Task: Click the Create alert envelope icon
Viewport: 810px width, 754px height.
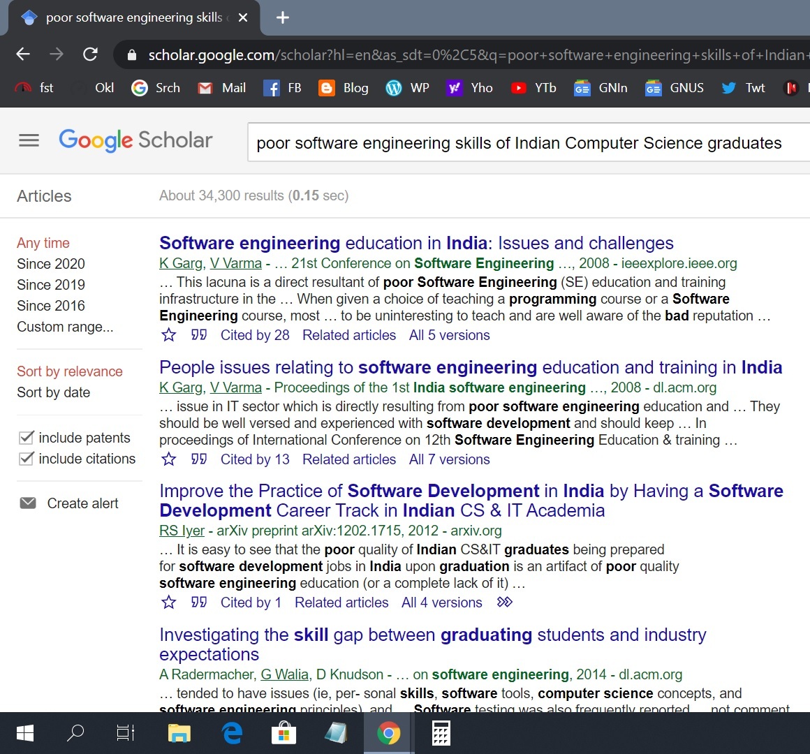Action: [28, 503]
